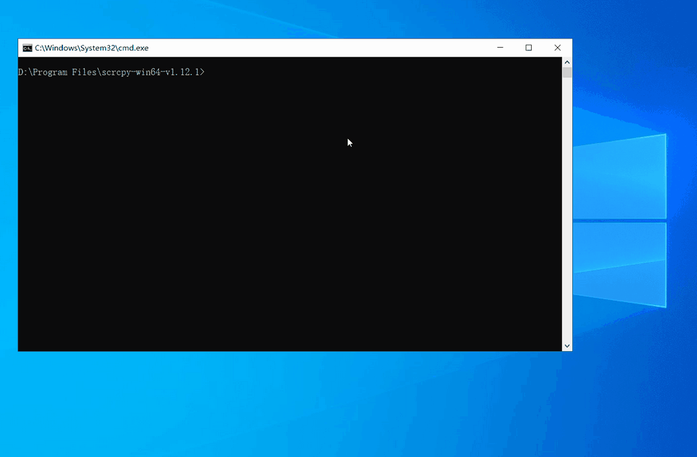This screenshot has height=457, width=697.
Task: Click the lower Windows logo pane on wallpaper
Action: [x=620, y=263]
